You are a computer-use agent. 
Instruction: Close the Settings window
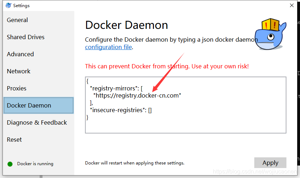[x=291, y=5]
